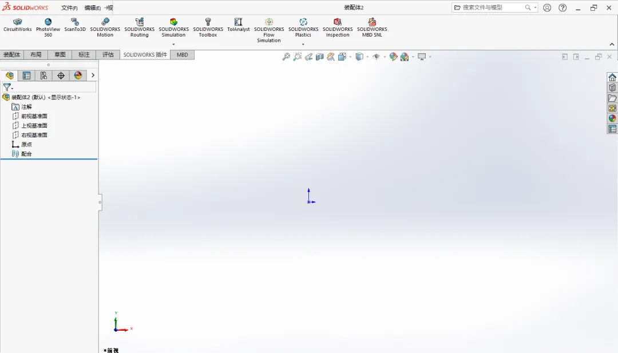Viewport: 618px width, 353px height.
Task: Open the SOLIDWORKS Plastics dropdown arrow
Action: point(303,44)
